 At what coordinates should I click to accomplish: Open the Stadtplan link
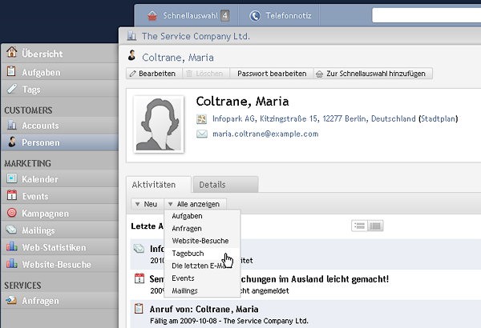438,118
